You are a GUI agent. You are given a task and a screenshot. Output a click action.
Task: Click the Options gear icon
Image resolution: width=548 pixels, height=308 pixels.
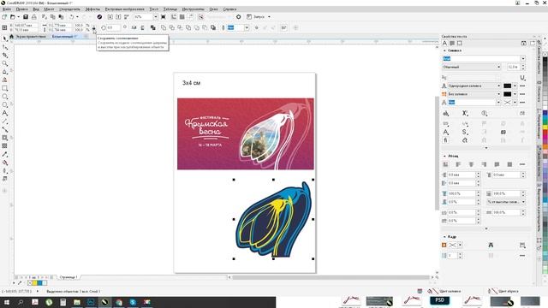[239, 17]
